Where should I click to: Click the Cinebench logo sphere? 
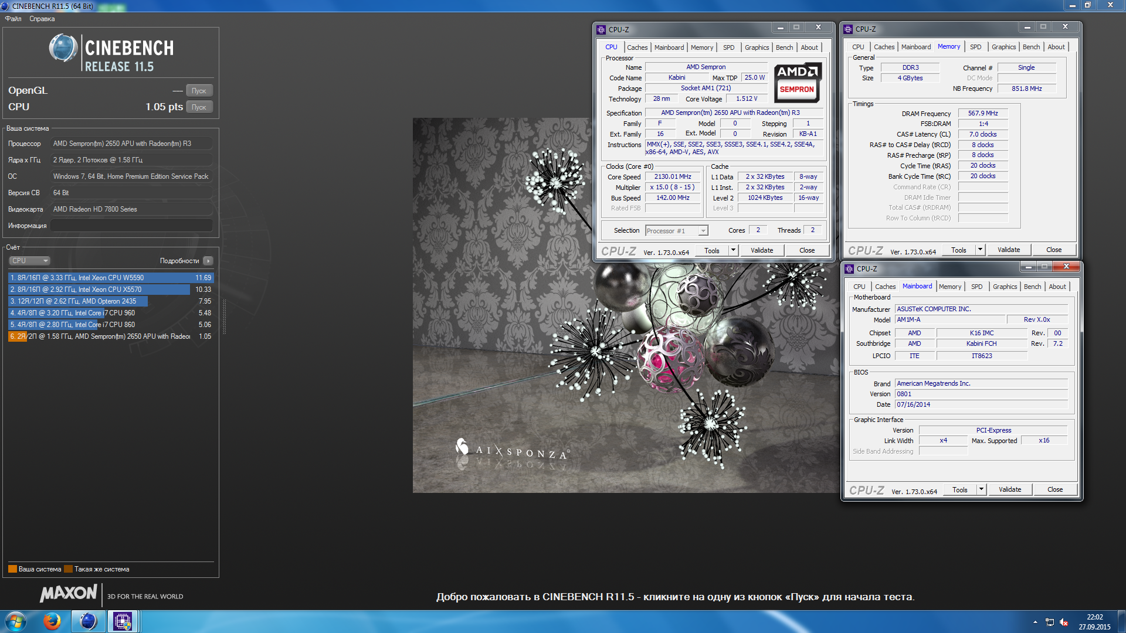(63, 48)
